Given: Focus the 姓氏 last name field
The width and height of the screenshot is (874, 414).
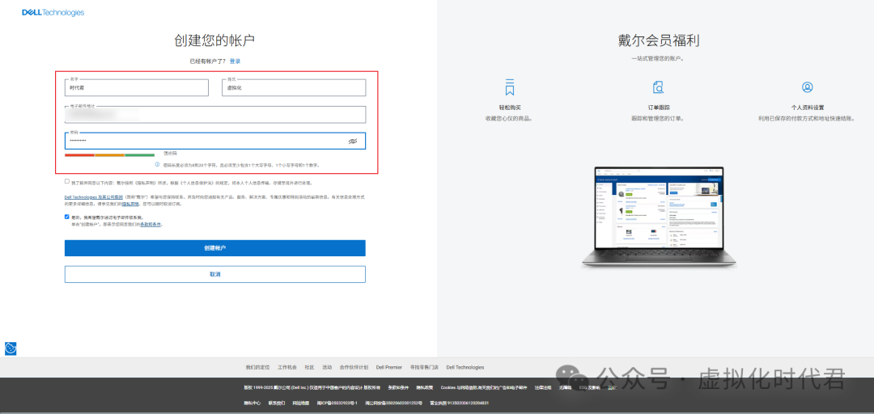Looking at the screenshot, I should point(294,87).
